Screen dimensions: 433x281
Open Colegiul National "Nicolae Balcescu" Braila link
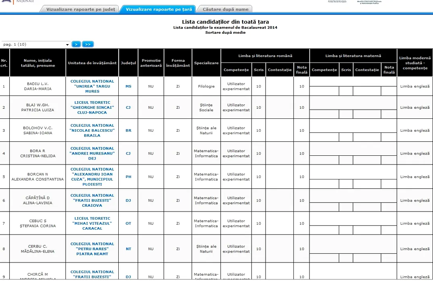(x=92, y=130)
